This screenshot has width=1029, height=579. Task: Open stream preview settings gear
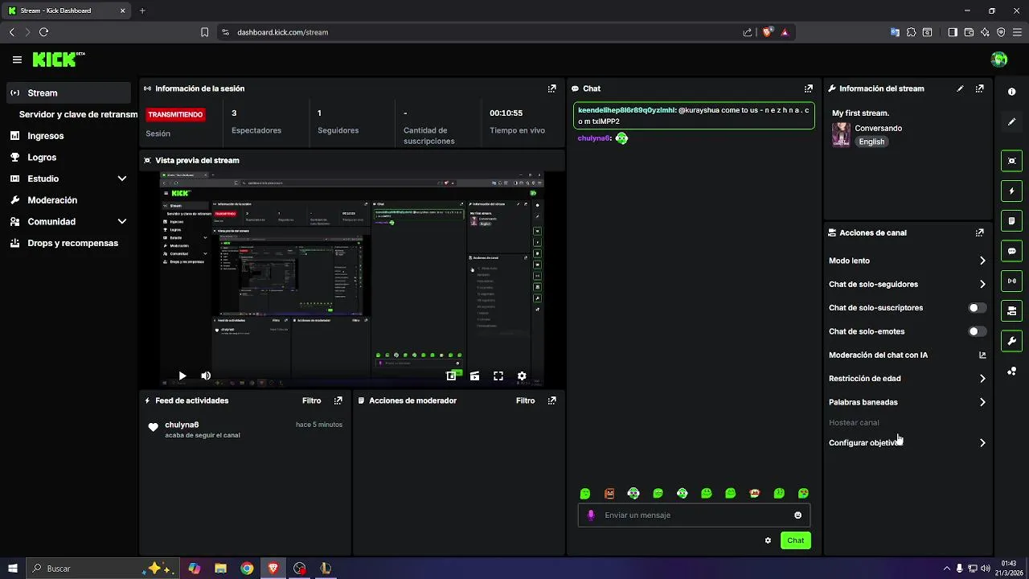pos(522,376)
